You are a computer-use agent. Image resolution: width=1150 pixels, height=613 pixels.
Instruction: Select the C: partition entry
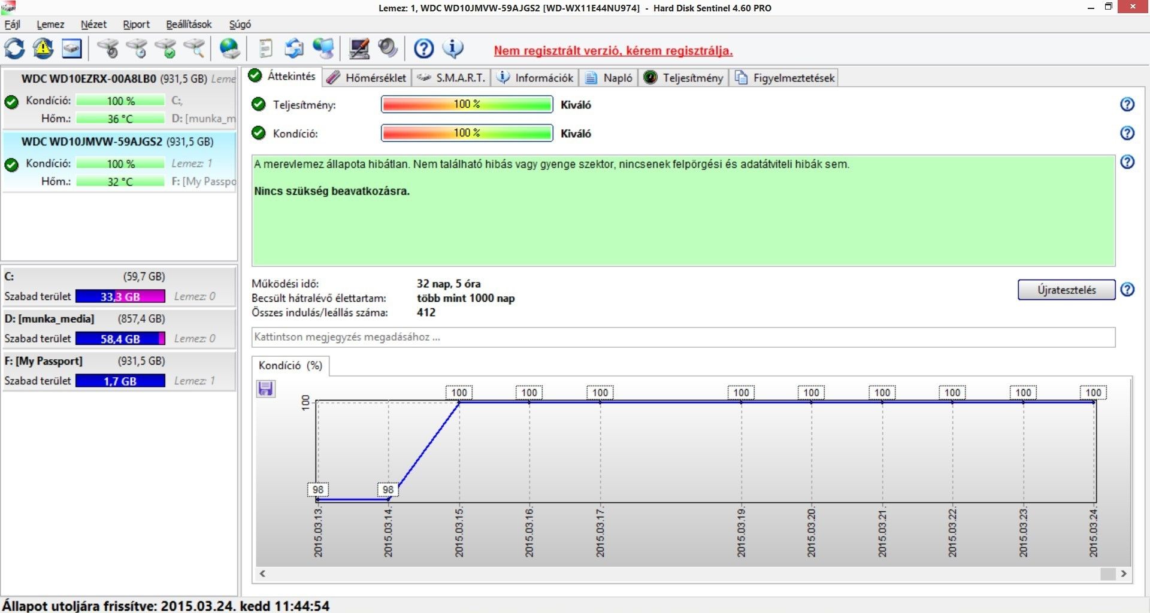coord(119,287)
